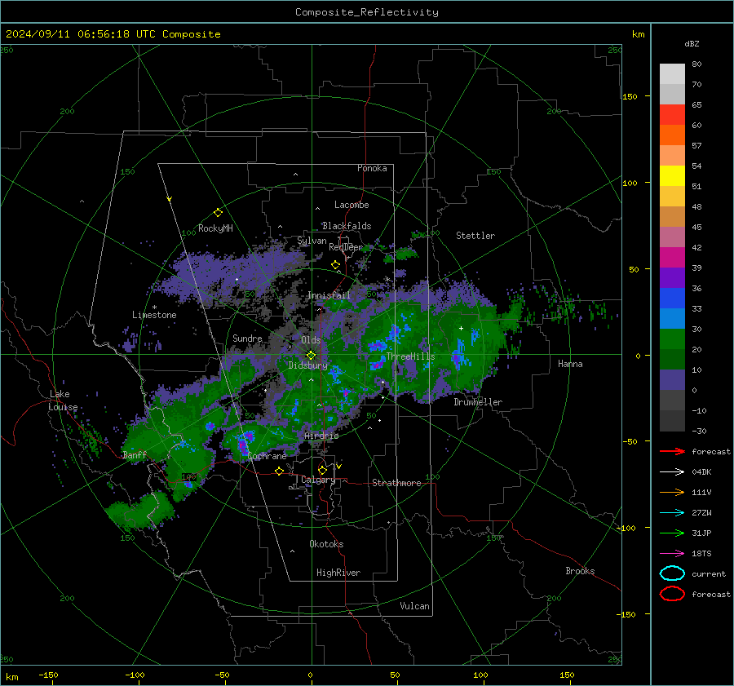Click the yellow diamond marker above Calgary
Screen dimensions: 734x686
[x=322, y=470]
